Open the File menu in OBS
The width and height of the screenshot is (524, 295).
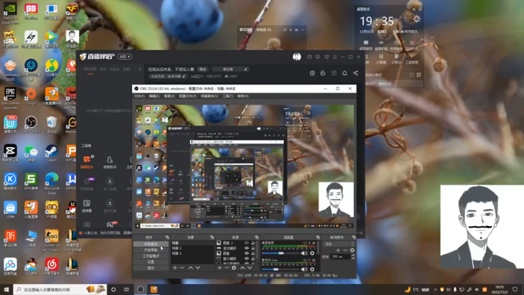(140, 96)
